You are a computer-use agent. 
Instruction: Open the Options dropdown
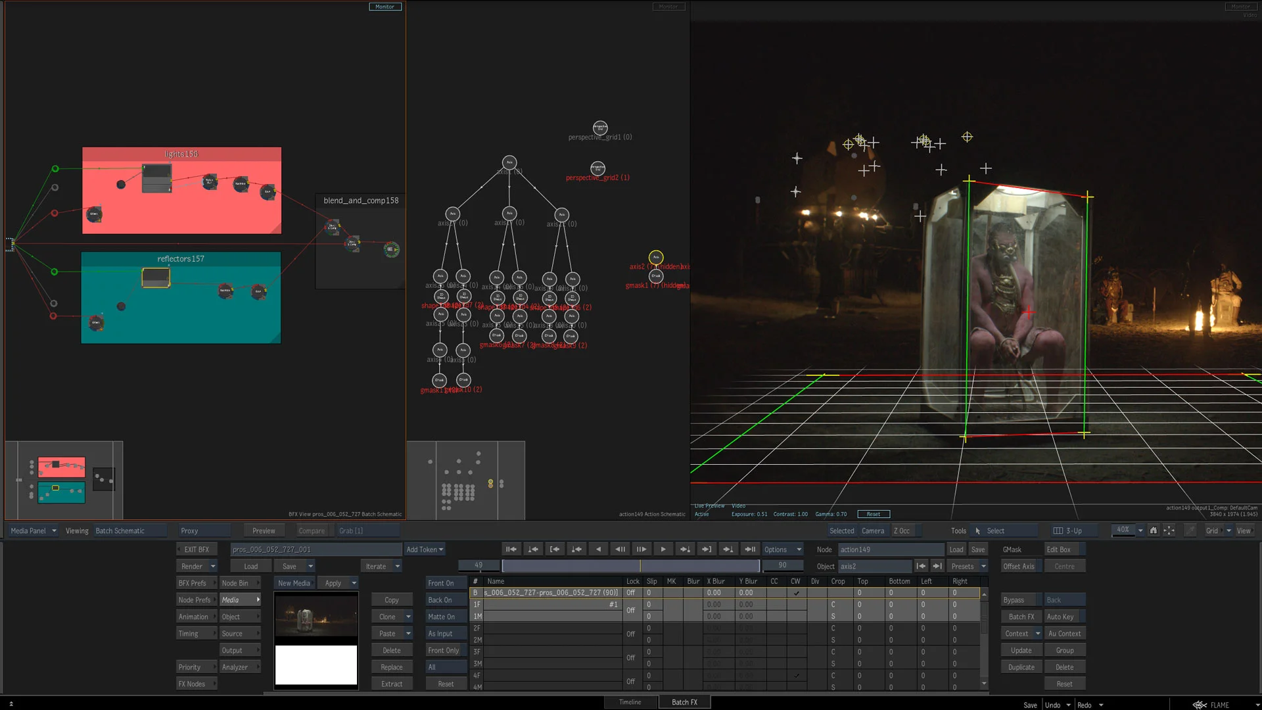coord(782,550)
